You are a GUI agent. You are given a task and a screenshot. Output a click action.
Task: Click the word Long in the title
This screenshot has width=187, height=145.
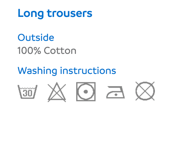click(31, 14)
